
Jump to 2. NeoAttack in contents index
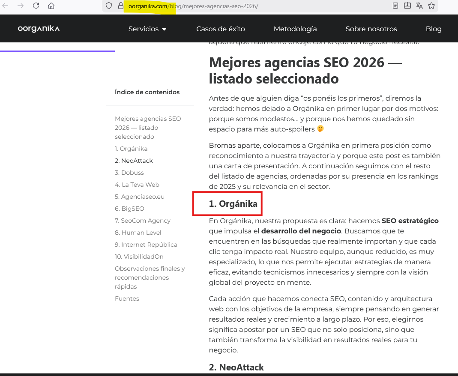[134, 161]
